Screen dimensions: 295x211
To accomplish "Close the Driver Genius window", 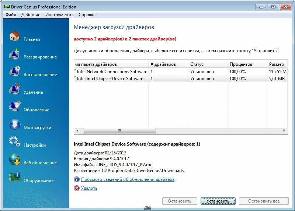I will click(x=285, y=7).
